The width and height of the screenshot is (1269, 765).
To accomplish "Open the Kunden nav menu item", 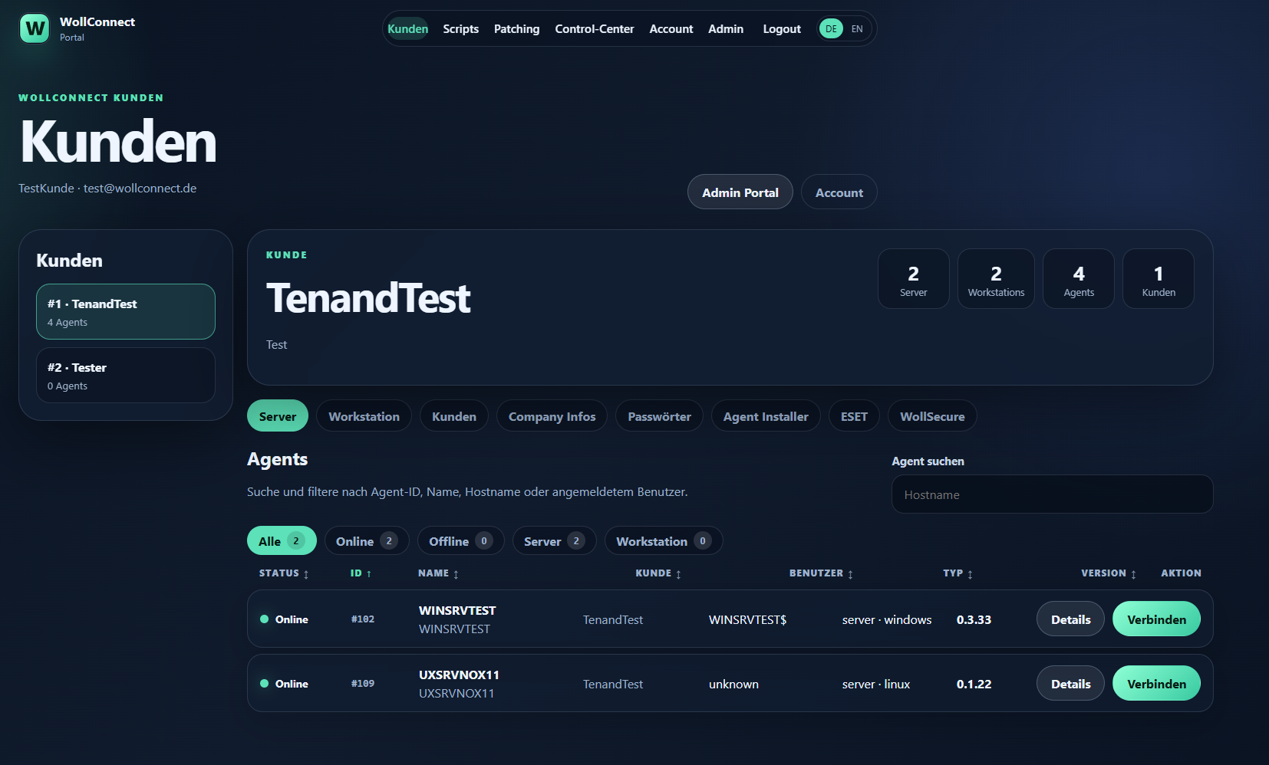I will tap(407, 29).
